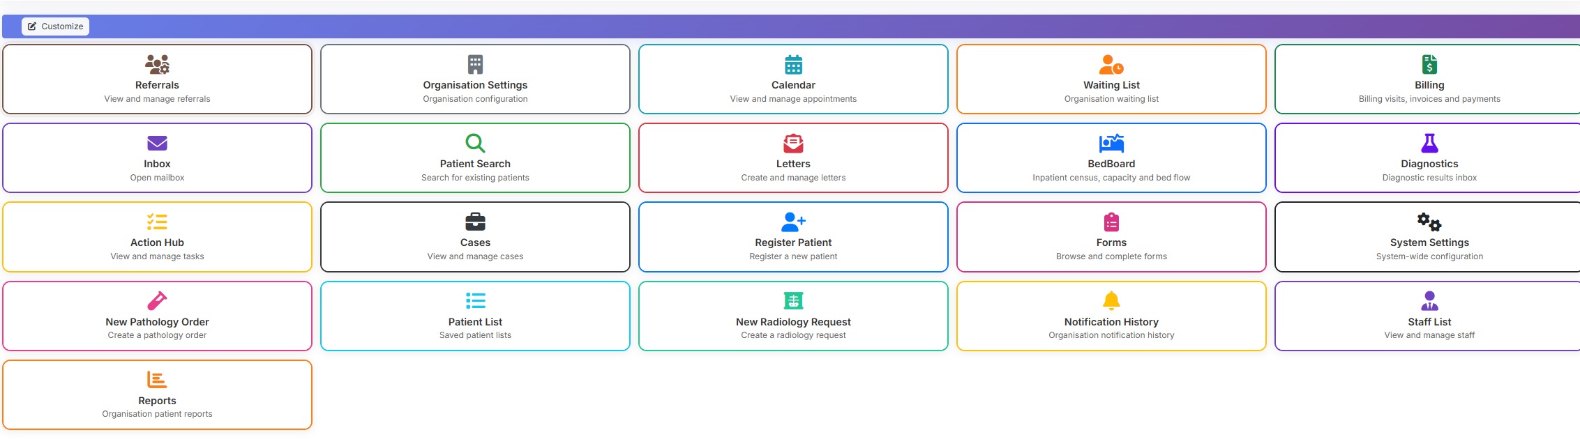Open the Notification History bell icon
Viewport: 1580px width, 446px height.
[1111, 300]
